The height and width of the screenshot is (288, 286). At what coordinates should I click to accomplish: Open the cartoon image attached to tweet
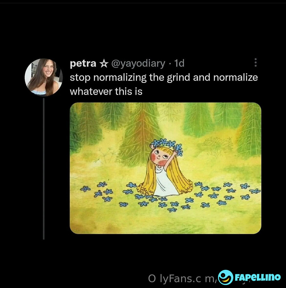click(x=165, y=168)
